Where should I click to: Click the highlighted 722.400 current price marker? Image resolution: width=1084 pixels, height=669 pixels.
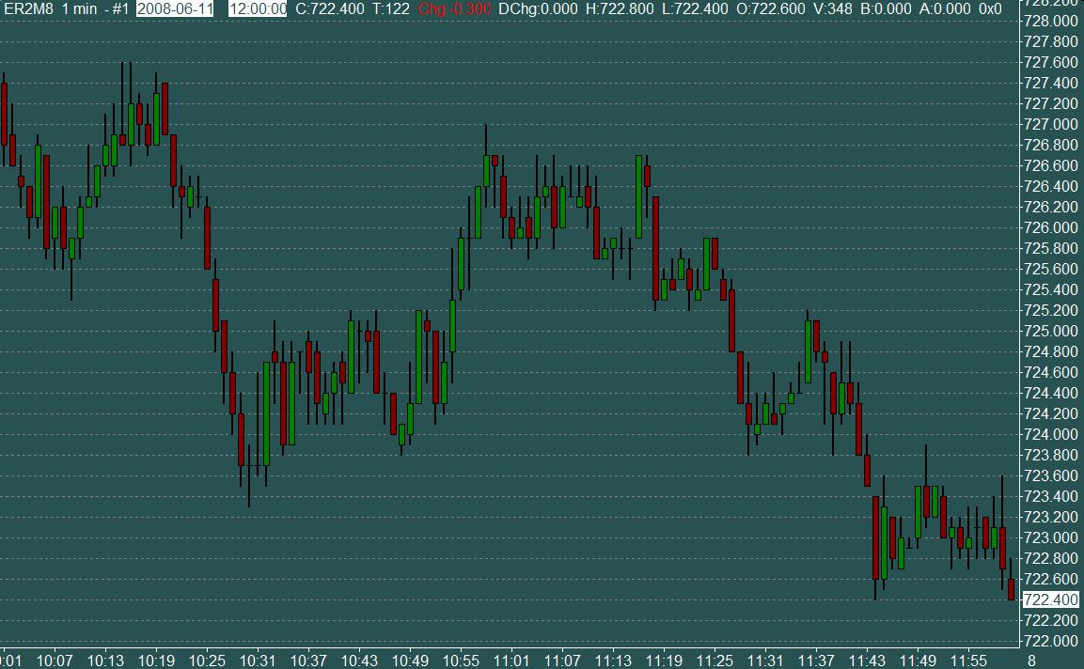coord(1051,599)
